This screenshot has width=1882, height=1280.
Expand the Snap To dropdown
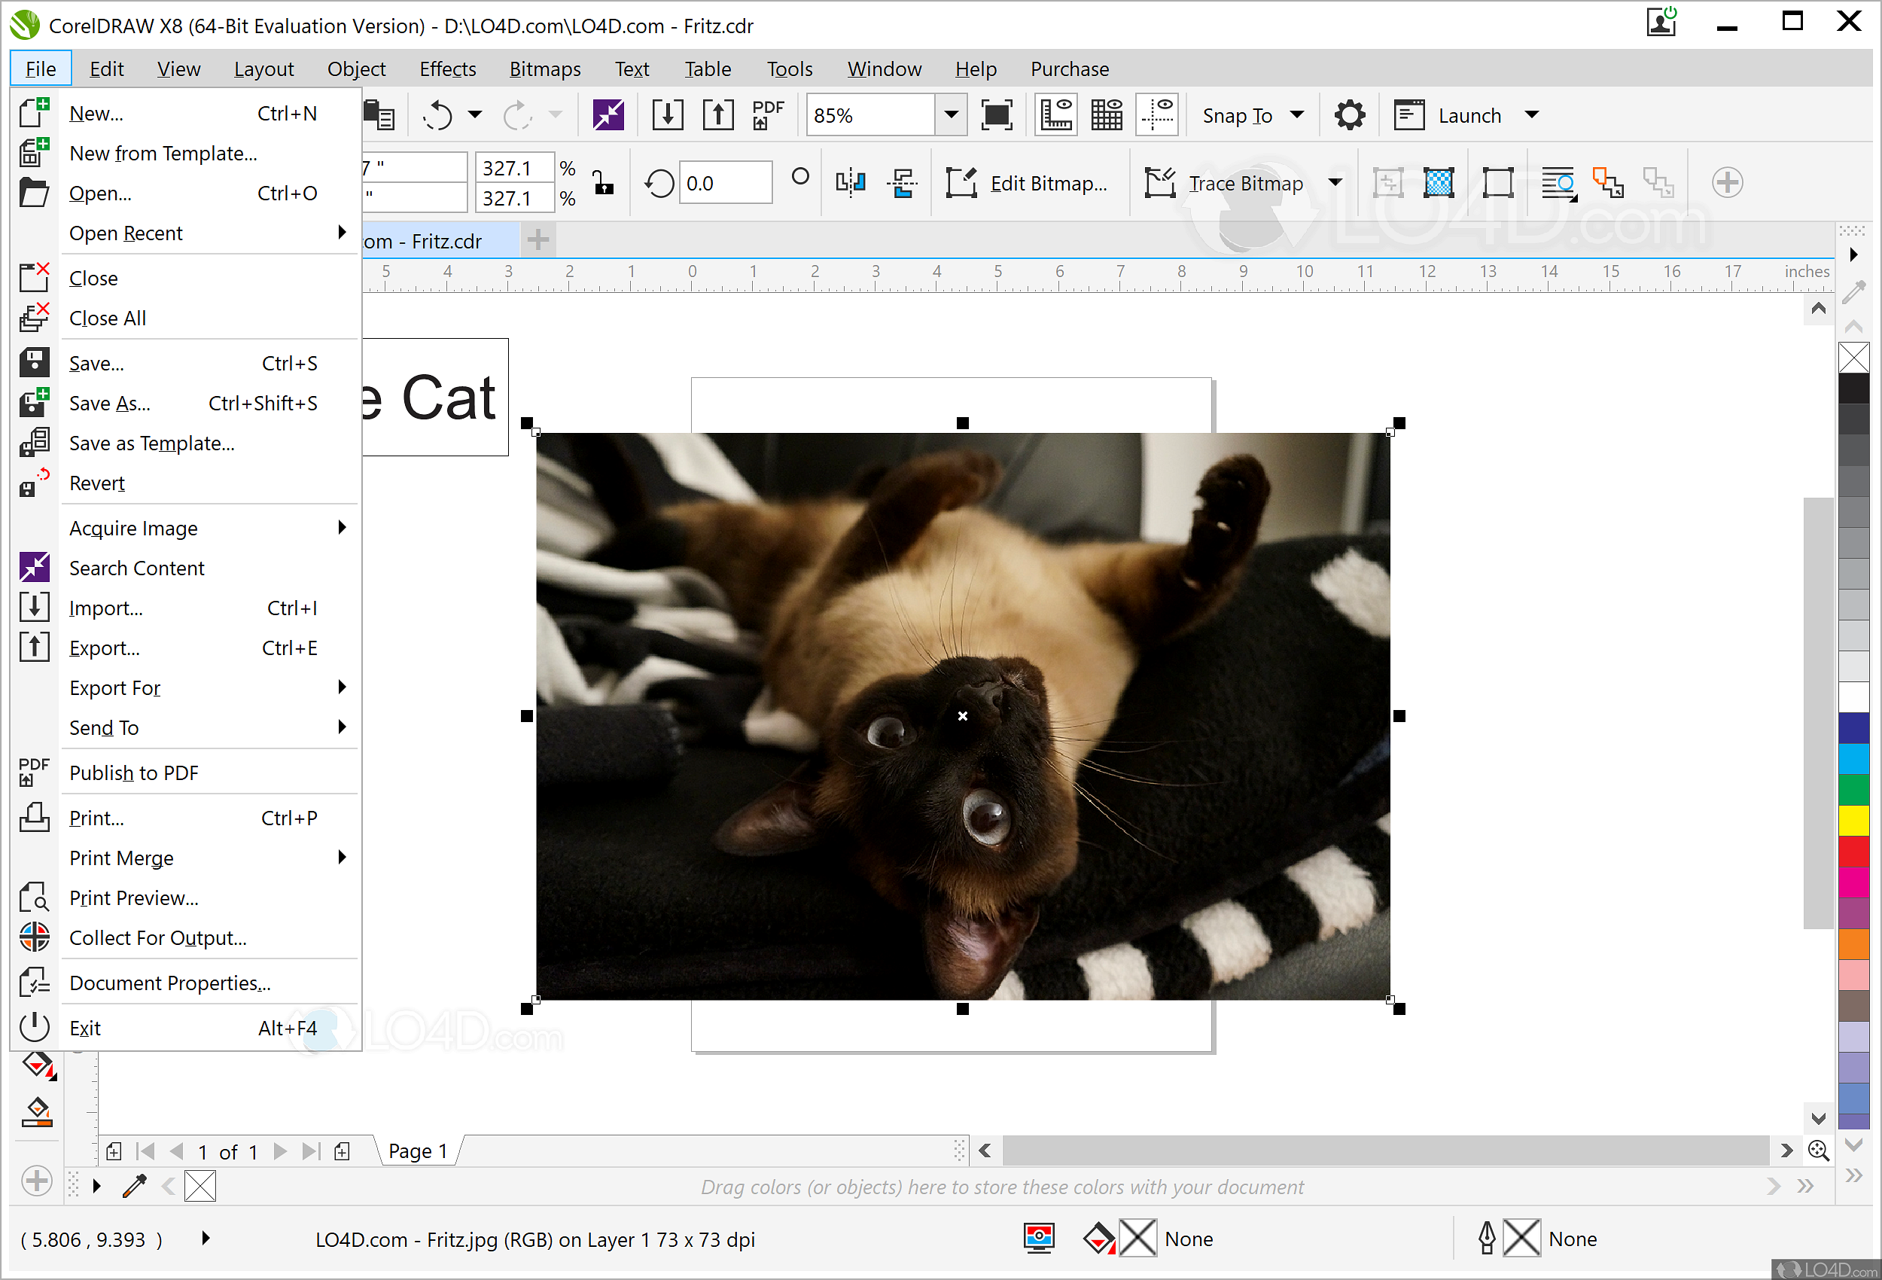pos(1296,115)
